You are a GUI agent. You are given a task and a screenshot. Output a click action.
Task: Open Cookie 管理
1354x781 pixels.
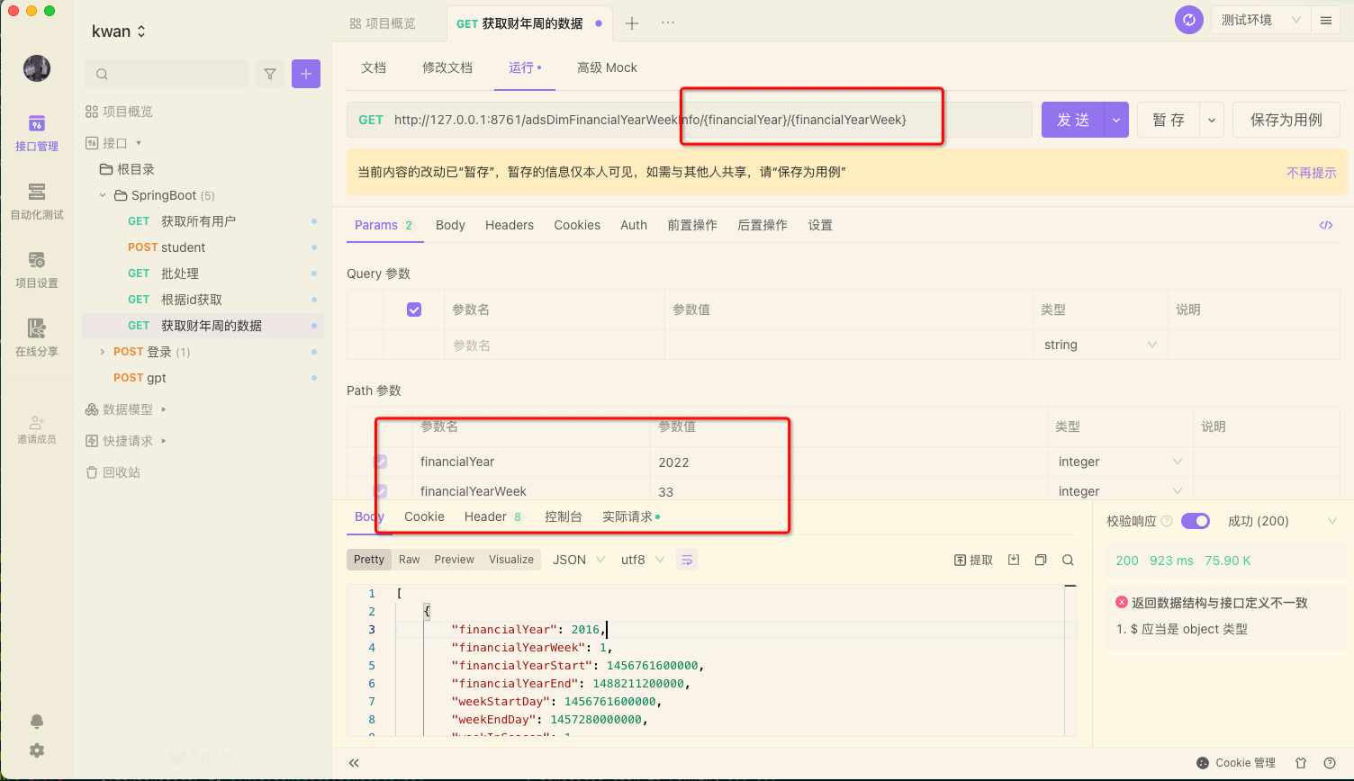tap(1236, 763)
